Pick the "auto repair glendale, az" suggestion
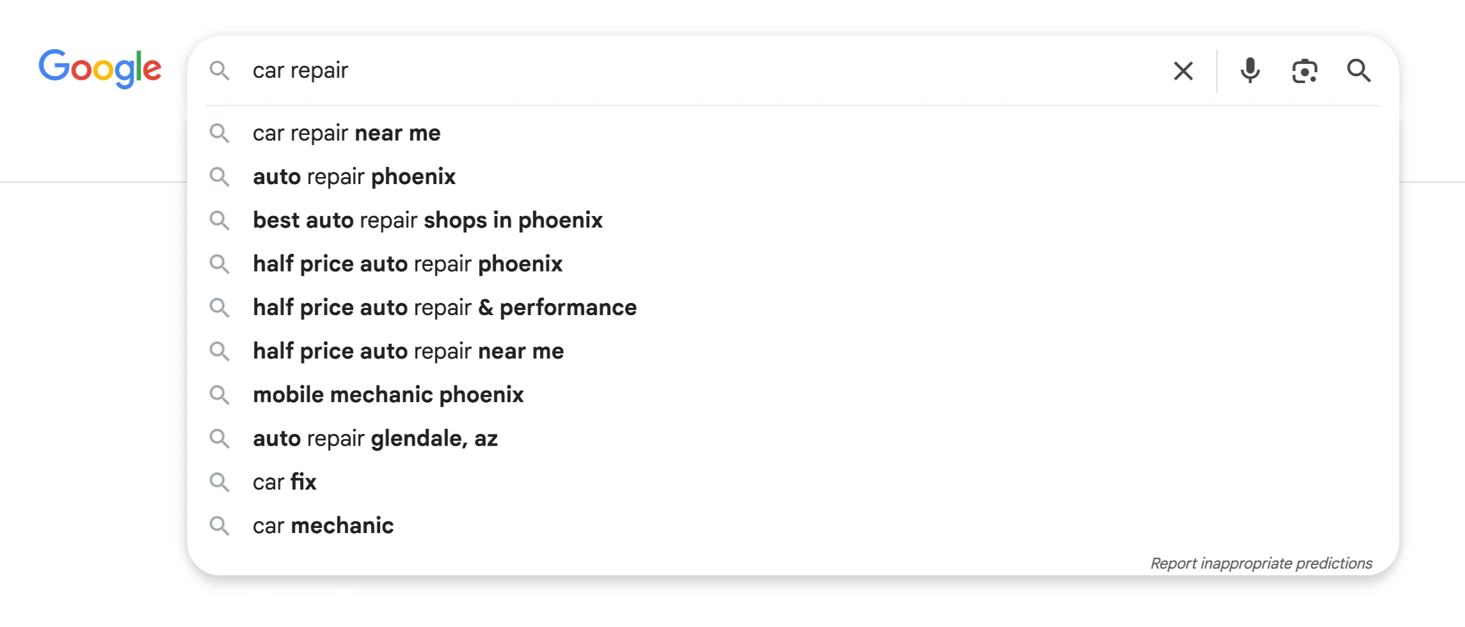The width and height of the screenshot is (1465, 627). (x=375, y=438)
